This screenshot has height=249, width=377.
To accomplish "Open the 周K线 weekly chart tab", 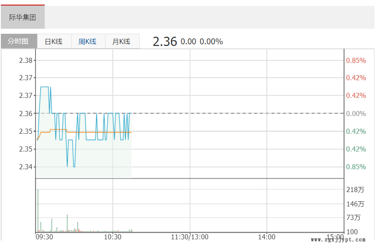I will (88, 41).
